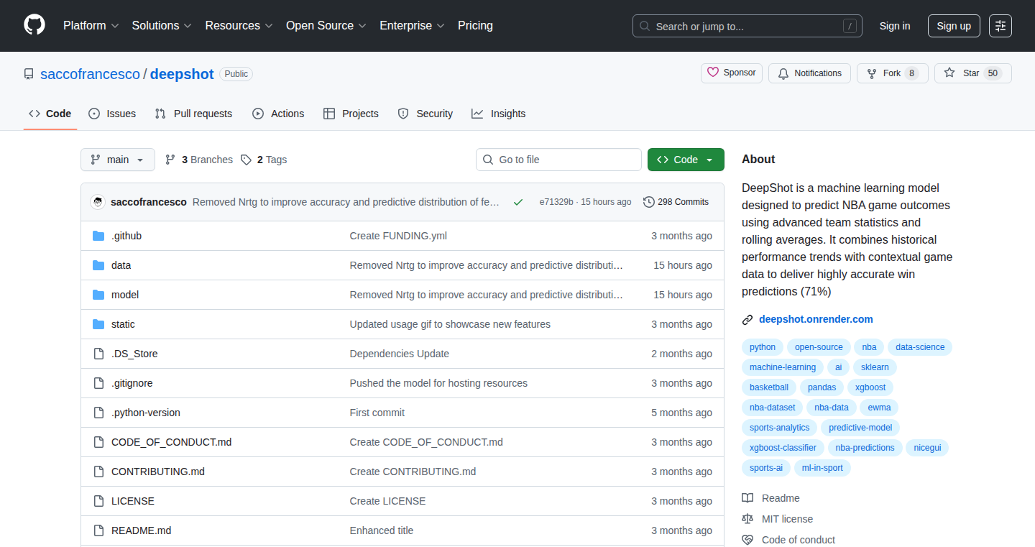Open the deepshot.onrender.com website
The width and height of the screenshot is (1035, 547).
[x=816, y=319]
